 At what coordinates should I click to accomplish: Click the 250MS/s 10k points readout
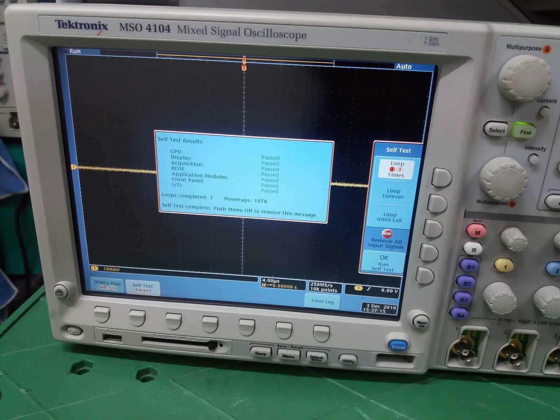324,287
